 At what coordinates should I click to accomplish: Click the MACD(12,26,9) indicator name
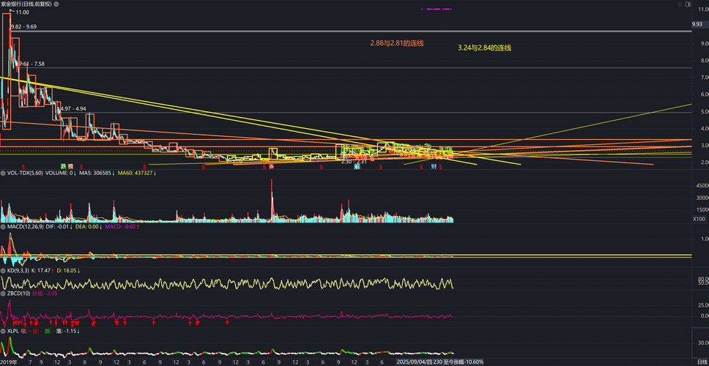coord(26,227)
